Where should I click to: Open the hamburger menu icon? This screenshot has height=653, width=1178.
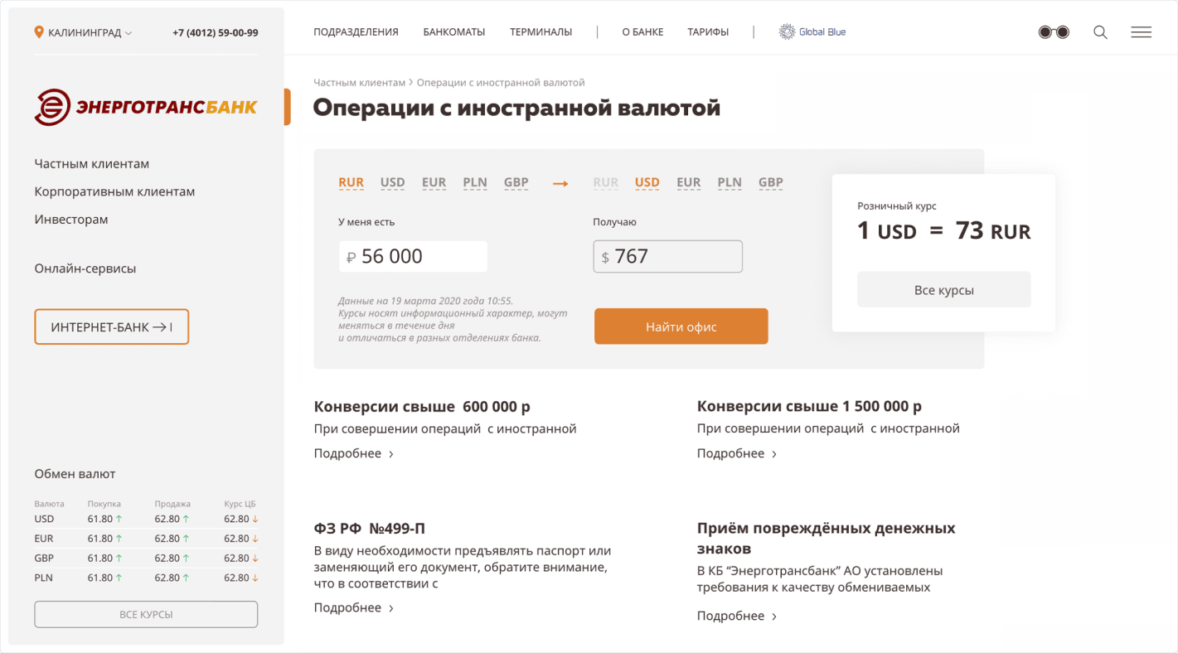point(1141,32)
